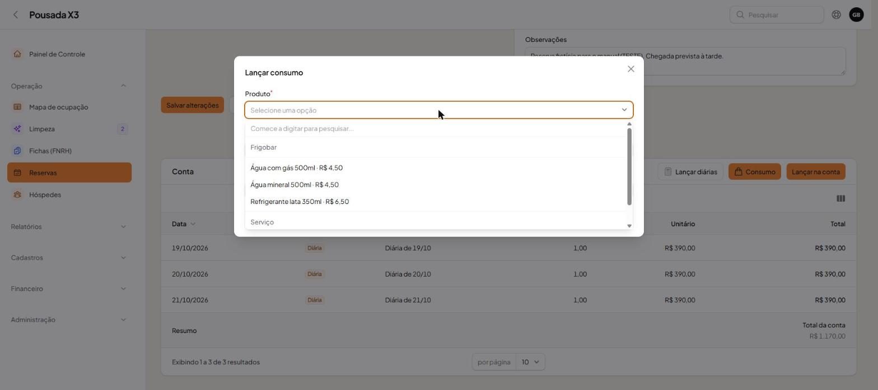Open Hóspedes in the sidebar

tap(69, 194)
